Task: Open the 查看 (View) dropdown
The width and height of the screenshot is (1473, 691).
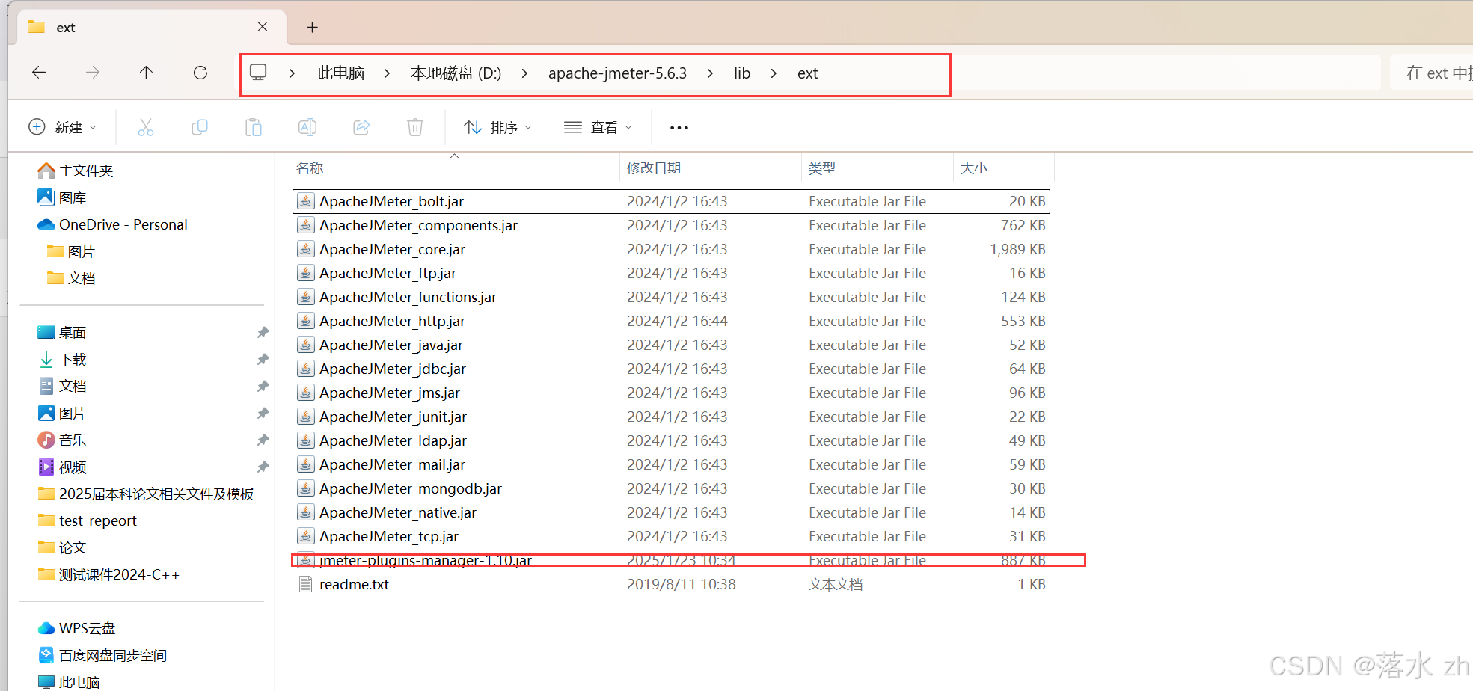Action: pyautogui.click(x=598, y=127)
